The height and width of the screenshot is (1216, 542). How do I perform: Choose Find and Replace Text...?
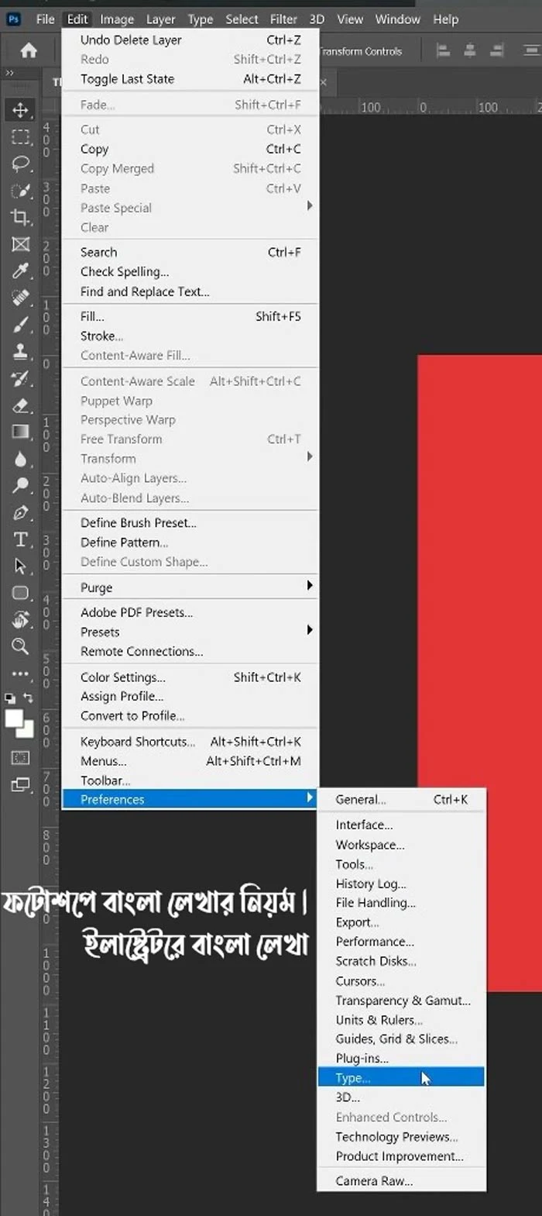[x=190, y=291]
